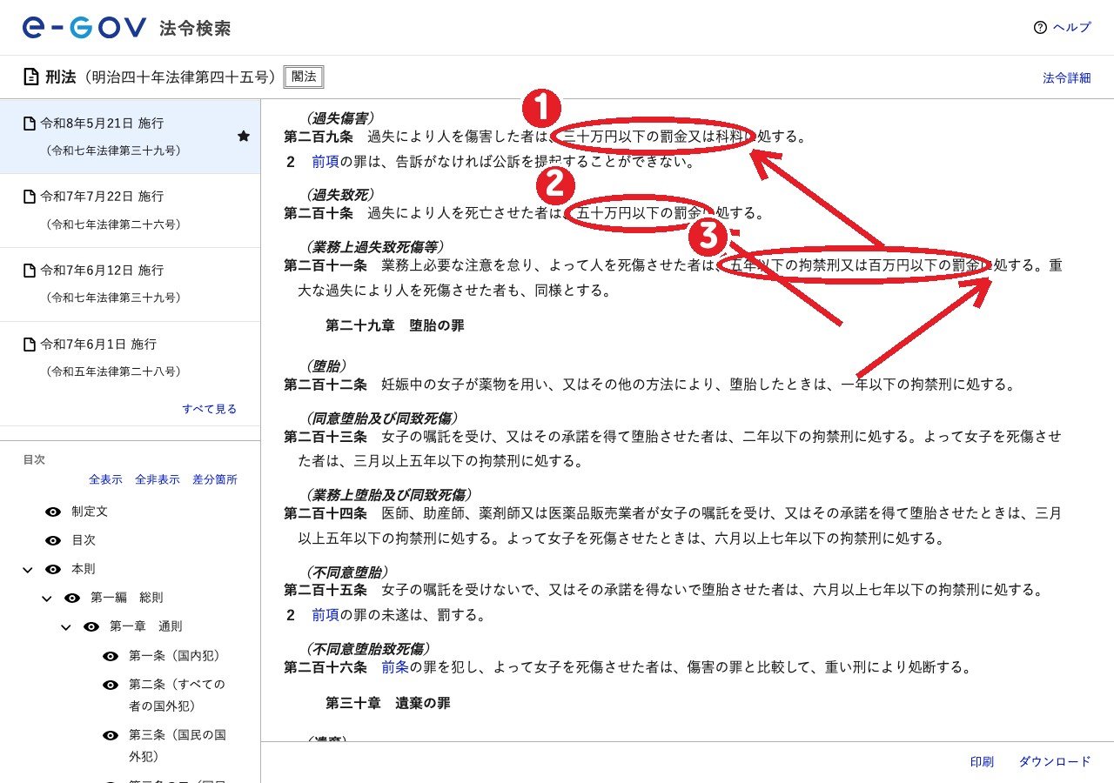Screen dimensions: 1114x783
Task: Click the 第二百十二条 article number
Action: coord(325,385)
